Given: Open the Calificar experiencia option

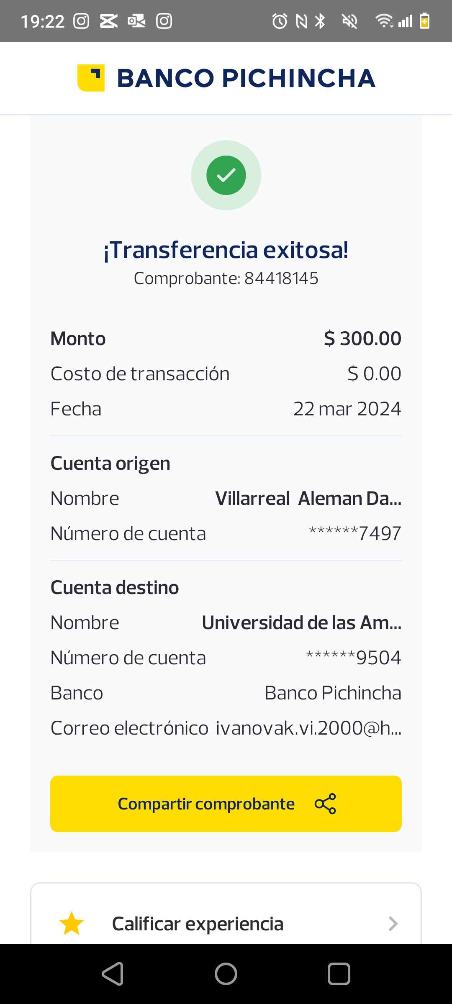Looking at the screenshot, I should 198,923.
